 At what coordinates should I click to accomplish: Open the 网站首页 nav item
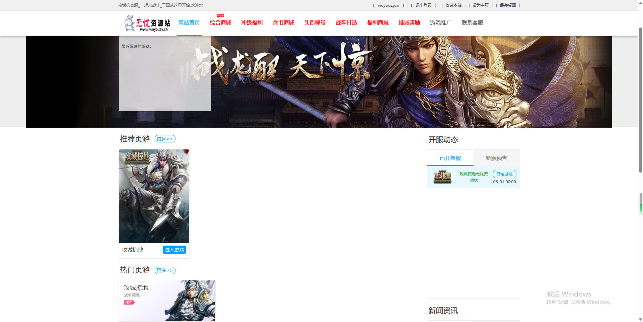(189, 23)
